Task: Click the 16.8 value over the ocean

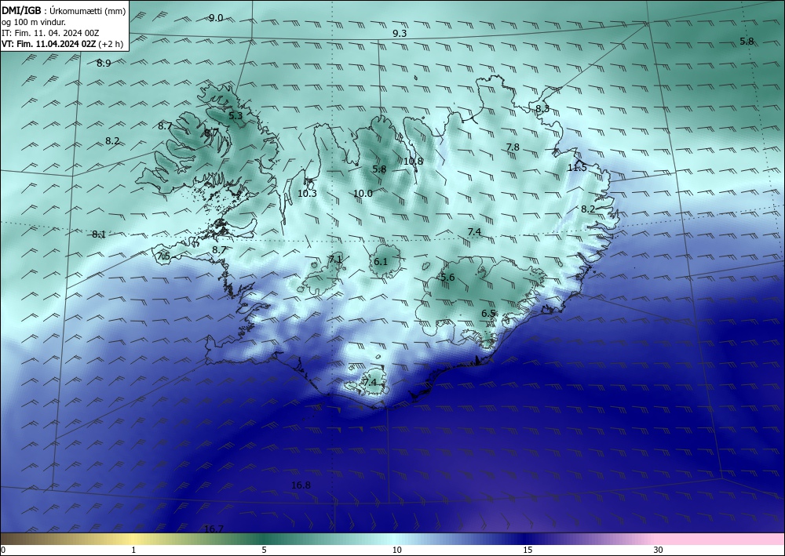Action: (301, 485)
